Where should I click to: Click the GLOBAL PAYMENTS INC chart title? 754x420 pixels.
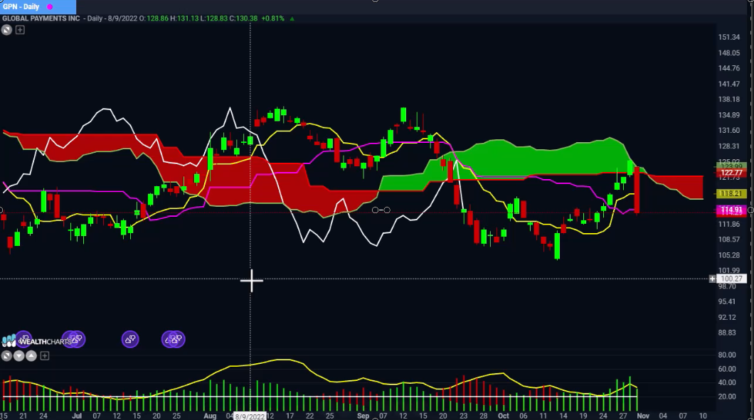[x=41, y=18]
